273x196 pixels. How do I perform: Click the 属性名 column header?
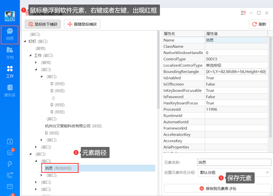[x=184, y=34]
